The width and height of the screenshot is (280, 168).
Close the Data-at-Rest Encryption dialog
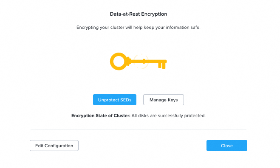tap(227, 146)
